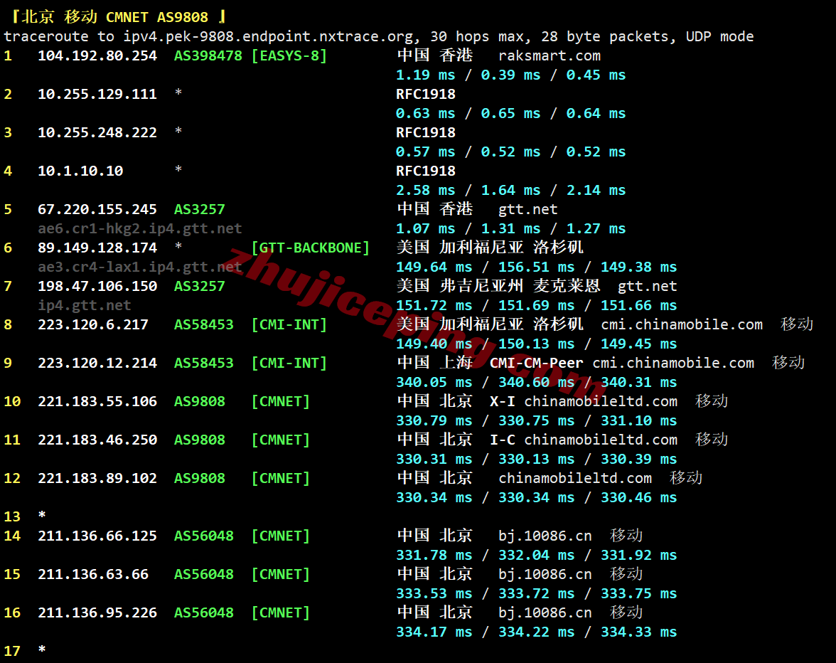Screen dimensions: 836x663
Task: Click bj.10086.cn at hop 14
Action: point(545,536)
